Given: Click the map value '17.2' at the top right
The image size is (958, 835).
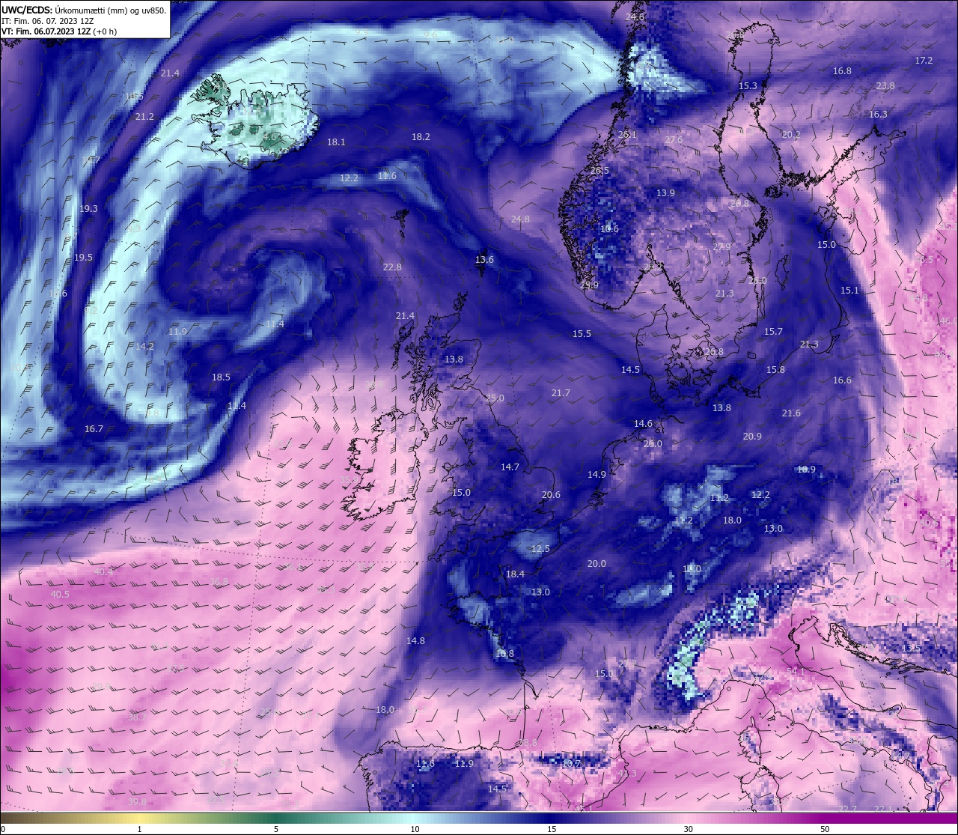Looking at the screenshot, I should 924,61.
